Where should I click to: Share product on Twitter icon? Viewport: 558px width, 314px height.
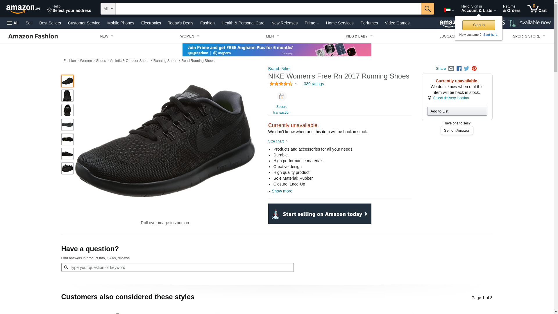[466, 69]
